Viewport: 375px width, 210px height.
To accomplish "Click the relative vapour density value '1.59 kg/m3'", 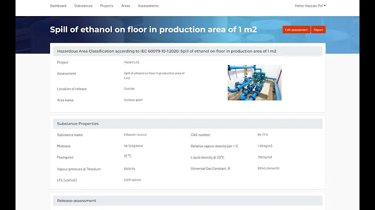I will click(x=265, y=146).
